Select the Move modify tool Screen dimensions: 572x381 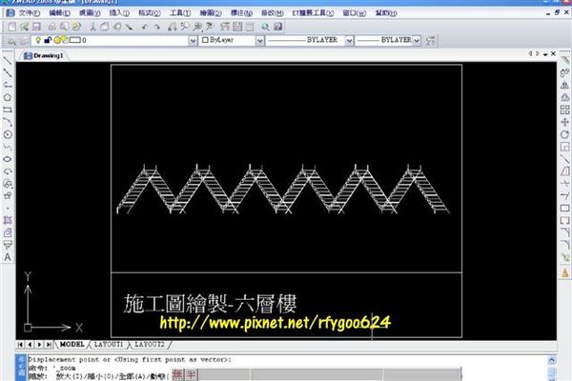tap(564, 122)
